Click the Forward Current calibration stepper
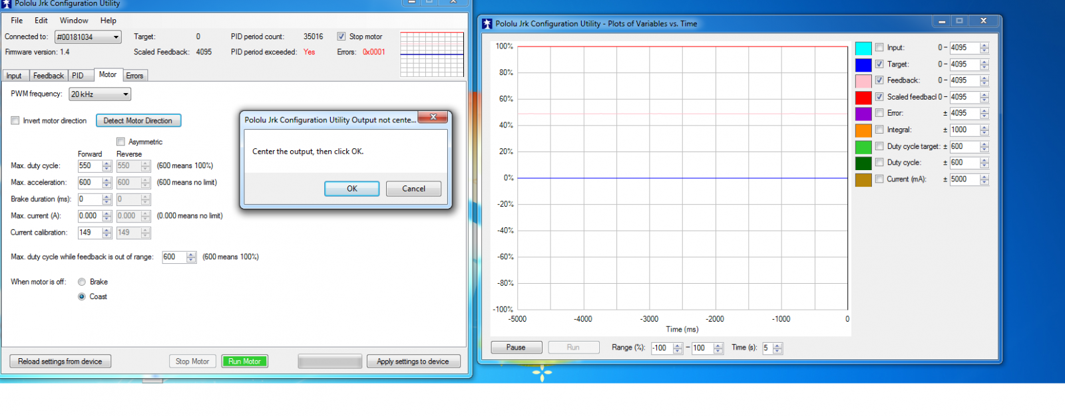 click(x=106, y=233)
